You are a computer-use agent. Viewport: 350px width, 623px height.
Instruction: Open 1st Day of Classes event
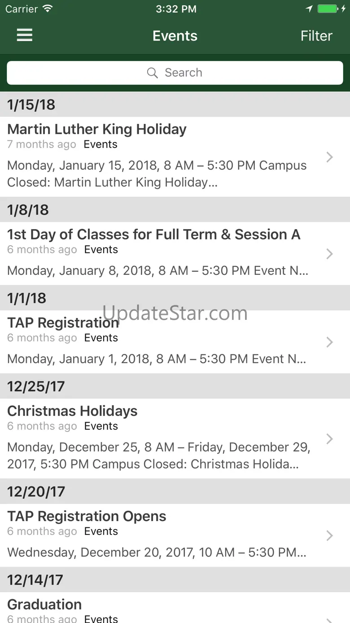point(175,254)
